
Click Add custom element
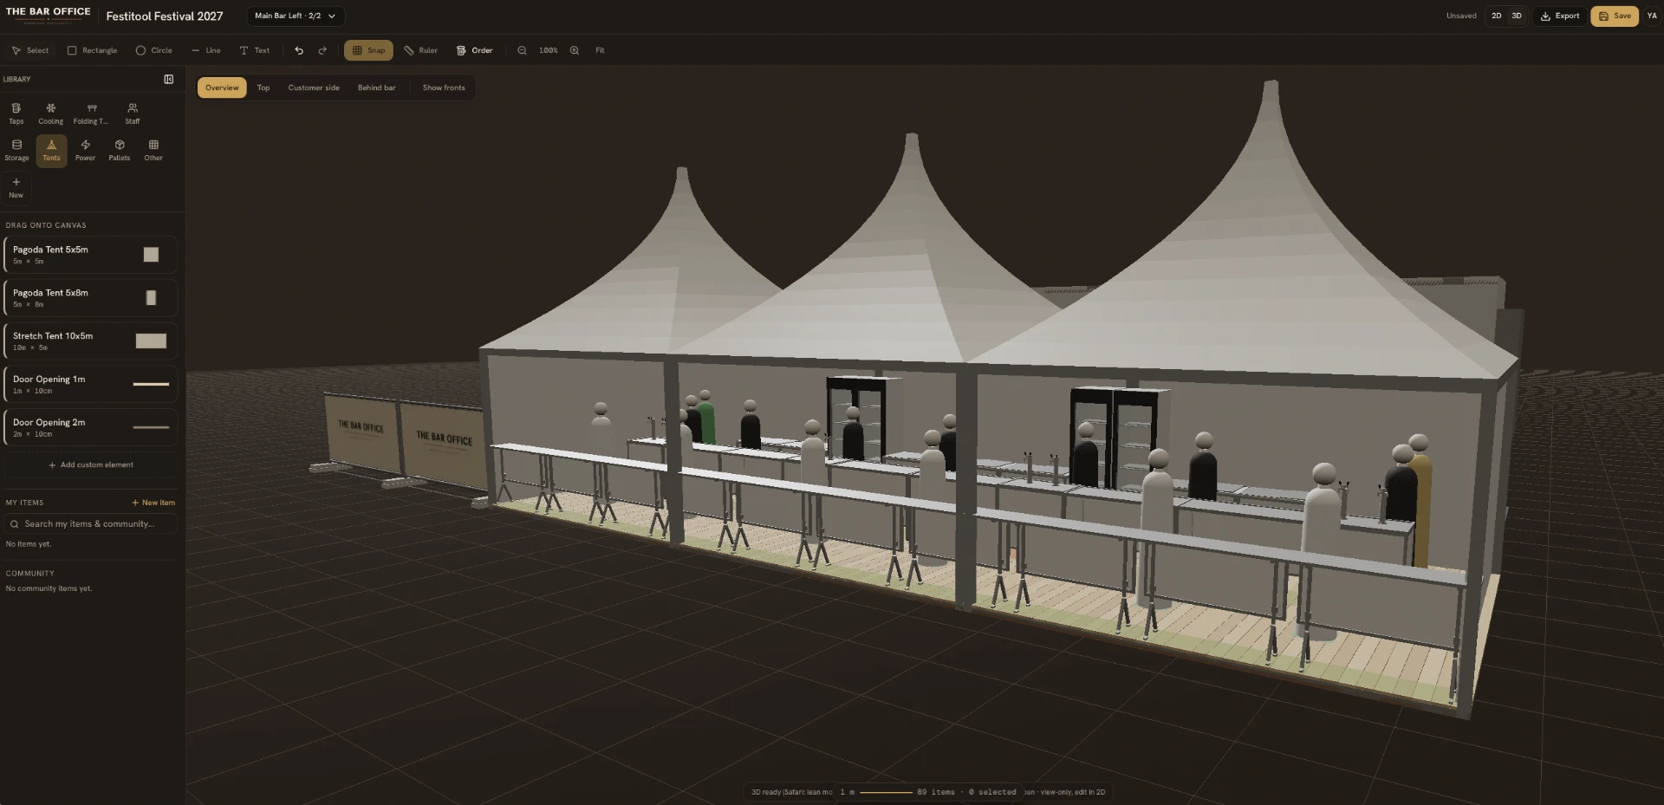90,465
